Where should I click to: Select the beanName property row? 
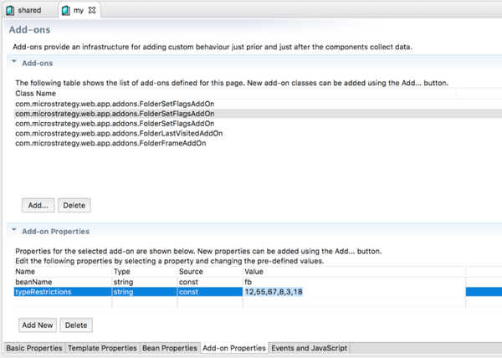click(x=258, y=282)
